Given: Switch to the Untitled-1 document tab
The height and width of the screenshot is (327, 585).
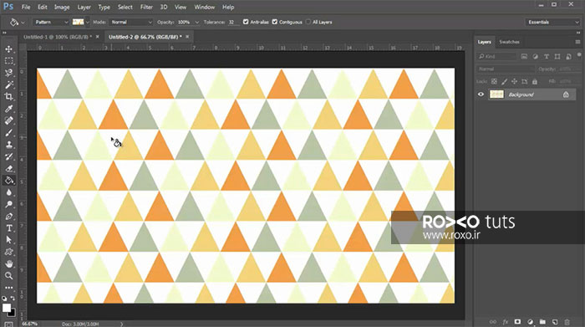Looking at the screenshot, I should (x=58, y=37).
